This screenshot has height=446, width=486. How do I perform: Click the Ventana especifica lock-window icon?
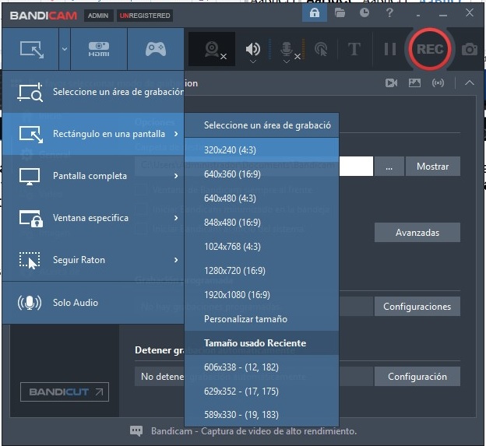tap(31, 219)
